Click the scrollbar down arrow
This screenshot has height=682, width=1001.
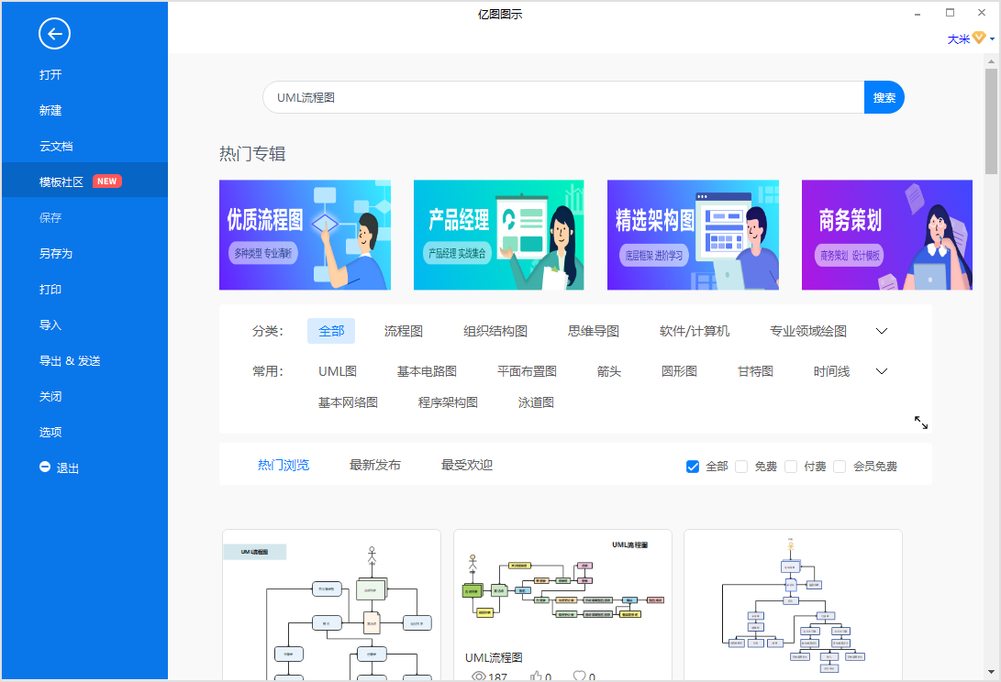(991, 672)
